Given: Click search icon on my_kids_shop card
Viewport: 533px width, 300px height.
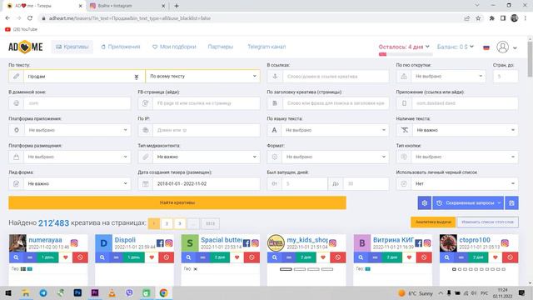Looking at the screenshot, I should tap(274, 257).
